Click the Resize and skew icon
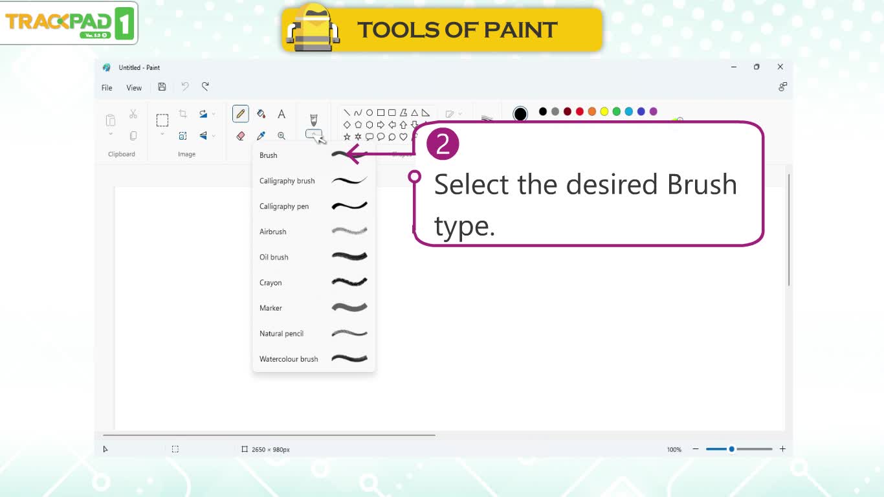Viewport: 884px width, 497px height. pyautogui.click(x=183, y=136)
